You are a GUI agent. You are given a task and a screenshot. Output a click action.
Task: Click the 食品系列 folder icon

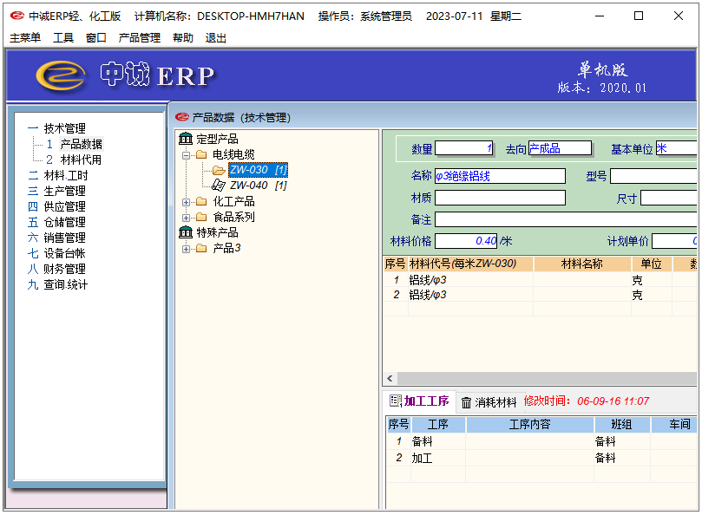pyautogui.click(x=201, y=217)
